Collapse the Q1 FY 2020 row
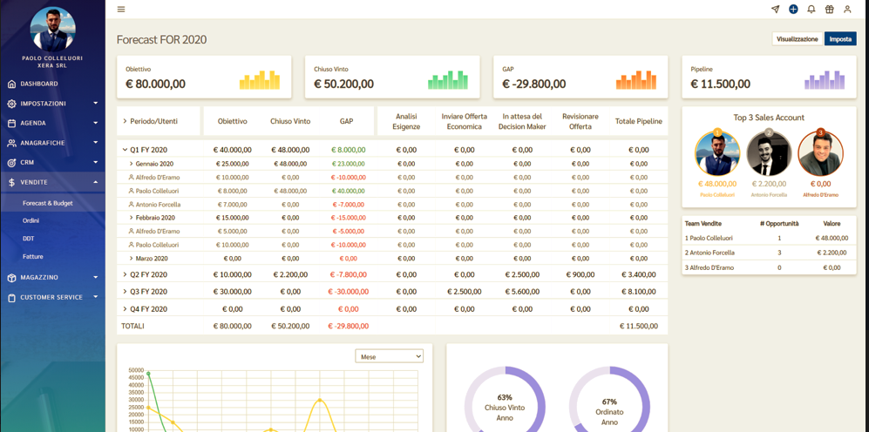 point(125,150)
